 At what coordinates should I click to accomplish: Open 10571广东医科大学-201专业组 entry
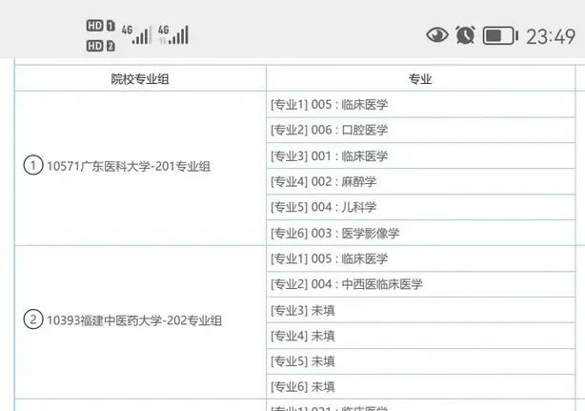(x=129, y=166)
